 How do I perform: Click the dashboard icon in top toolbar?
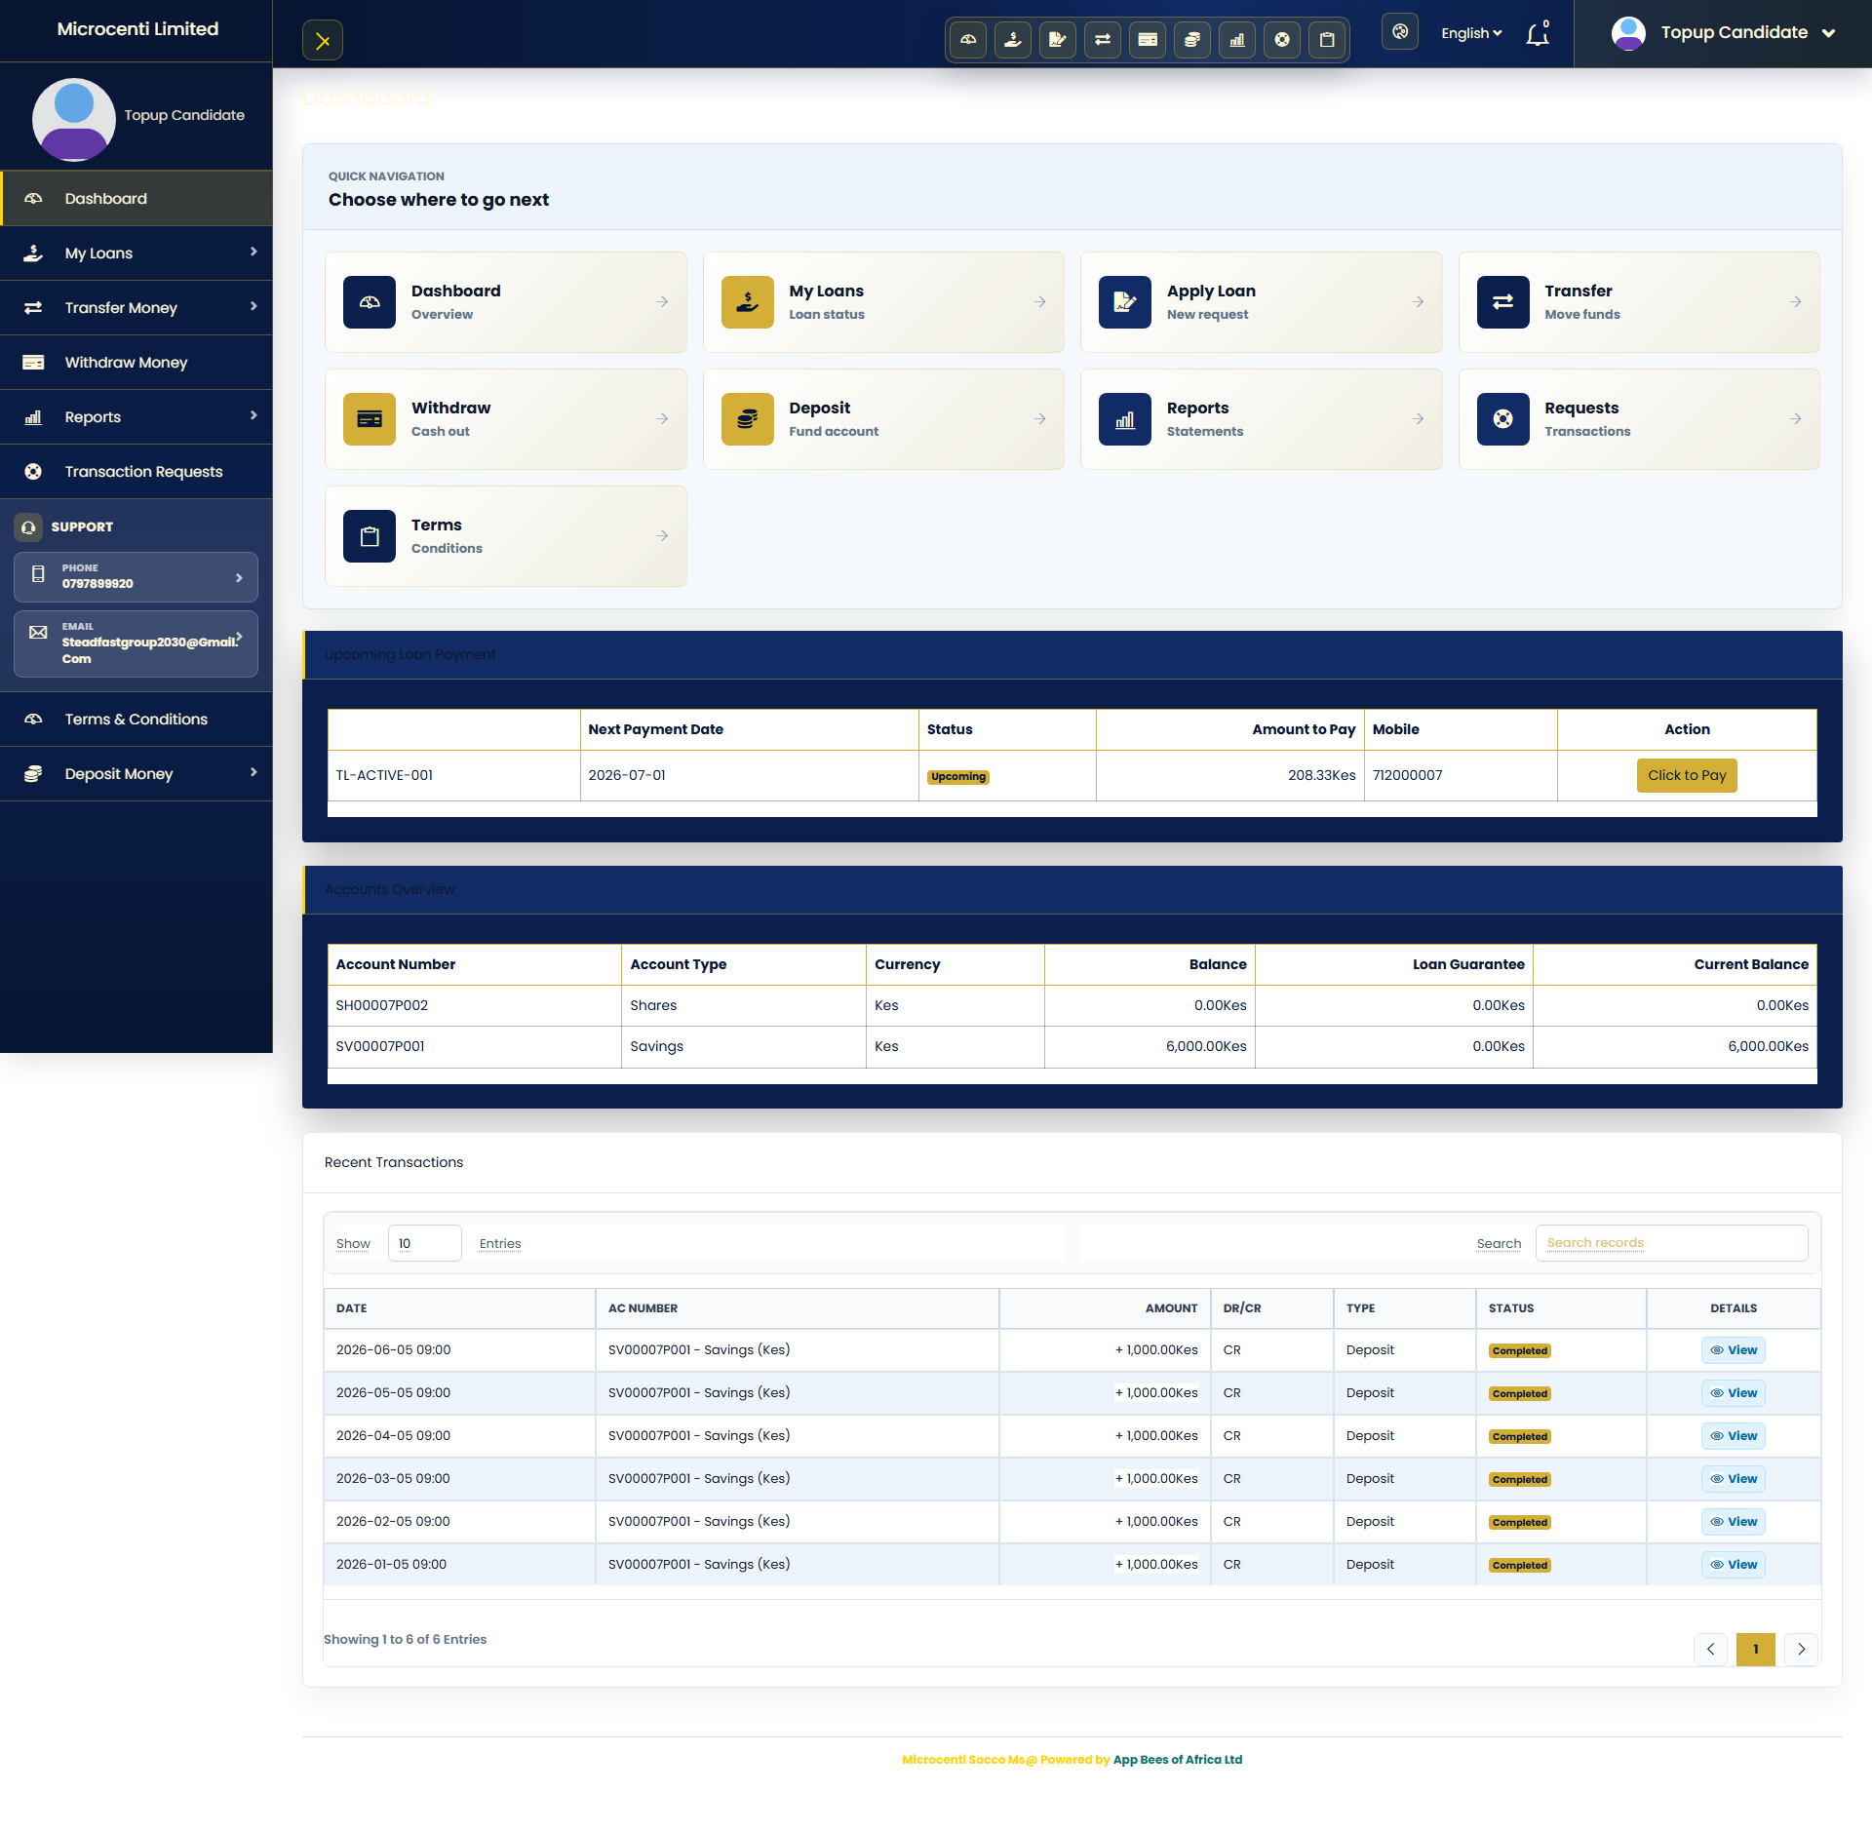pyautogui.click(x=968, y=40)
